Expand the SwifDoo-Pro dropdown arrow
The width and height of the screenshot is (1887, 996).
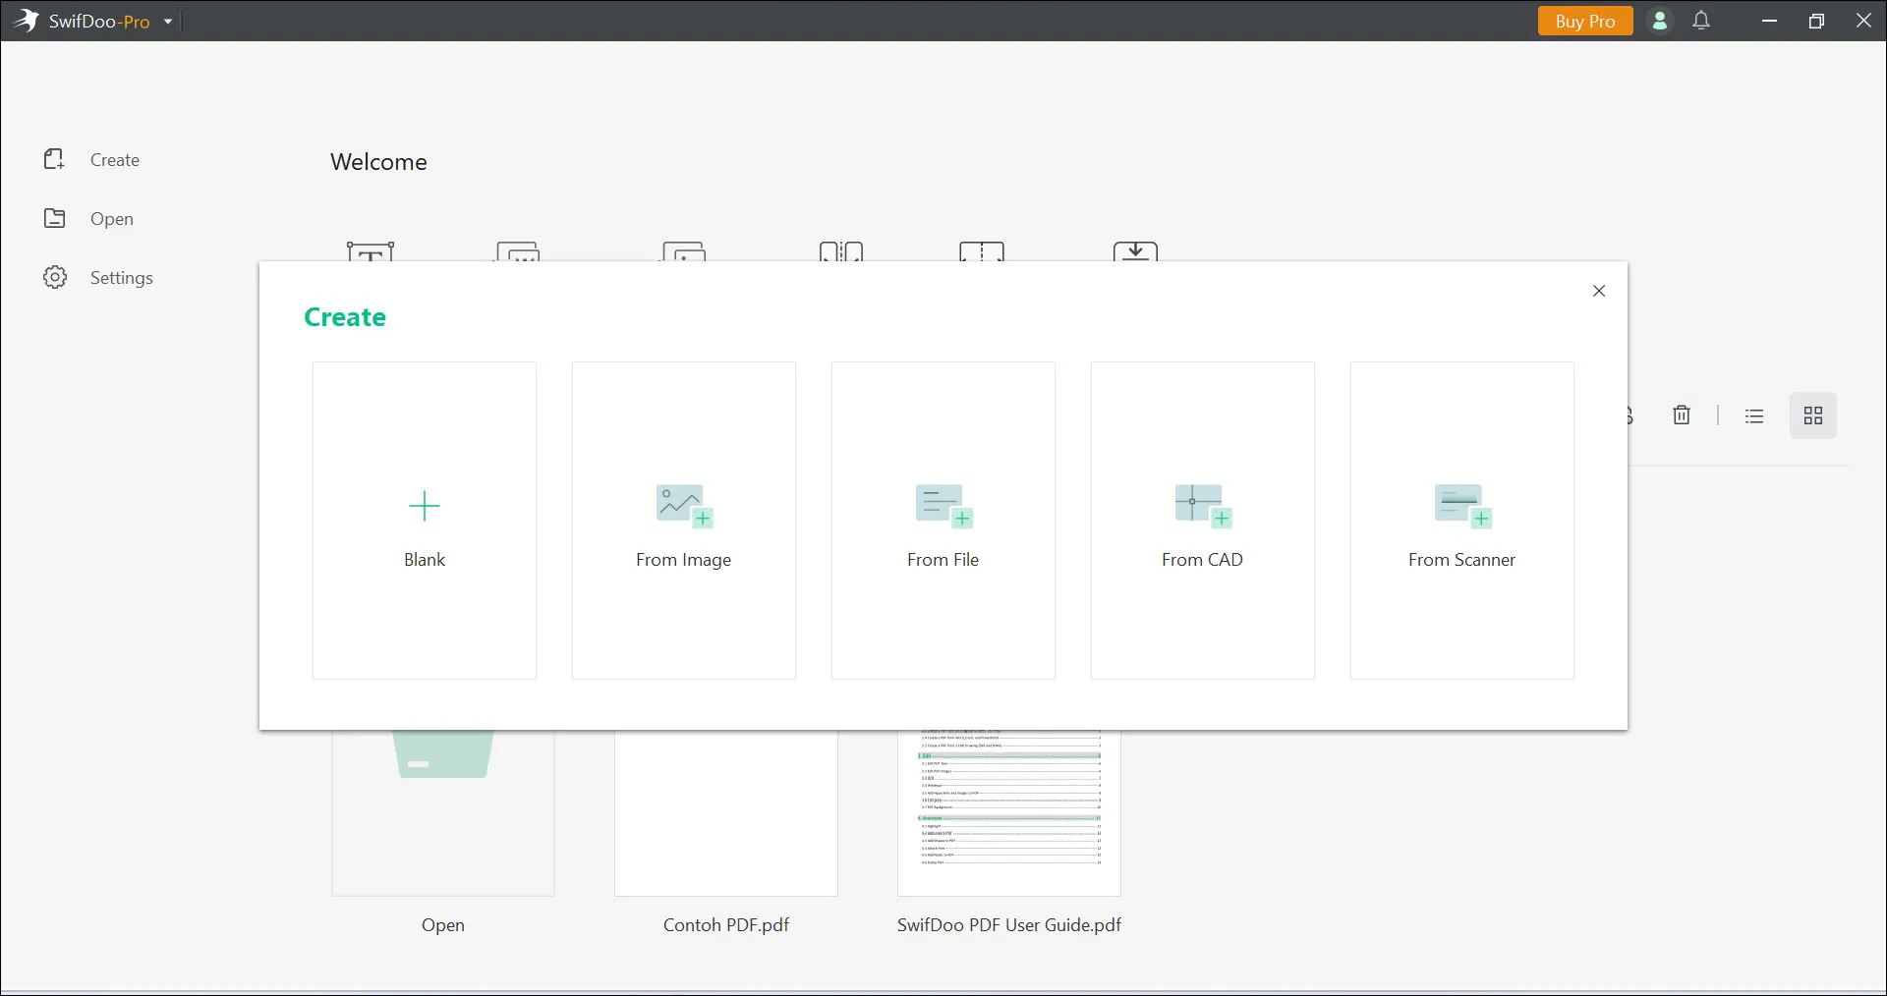168,22
